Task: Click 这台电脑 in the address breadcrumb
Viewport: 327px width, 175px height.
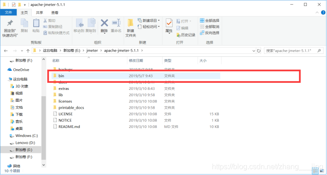Action: (51, 51)
